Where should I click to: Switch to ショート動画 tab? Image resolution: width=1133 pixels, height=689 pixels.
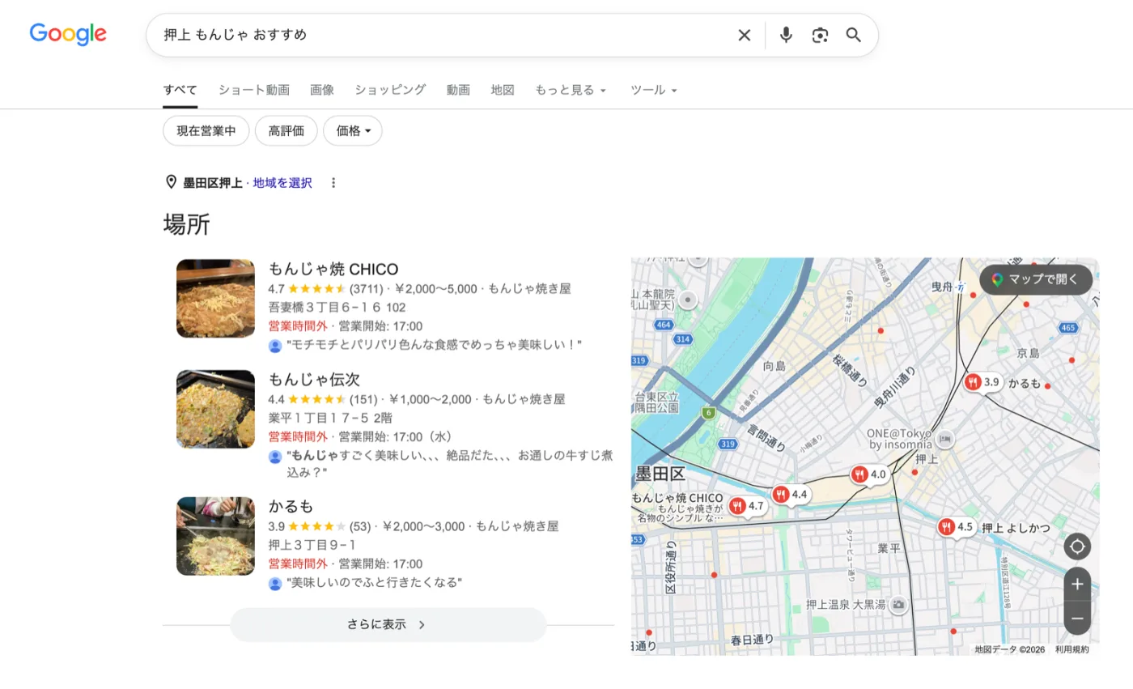tap(254, 90)
